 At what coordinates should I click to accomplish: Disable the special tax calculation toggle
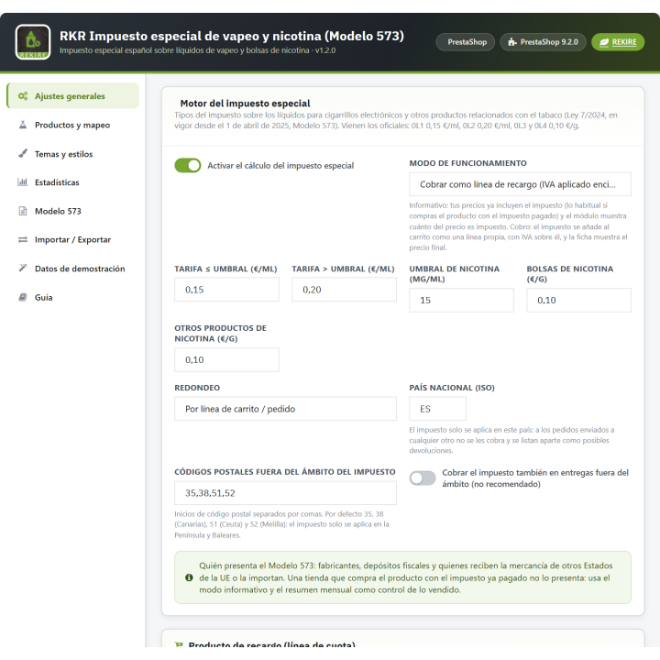point(188,165)
